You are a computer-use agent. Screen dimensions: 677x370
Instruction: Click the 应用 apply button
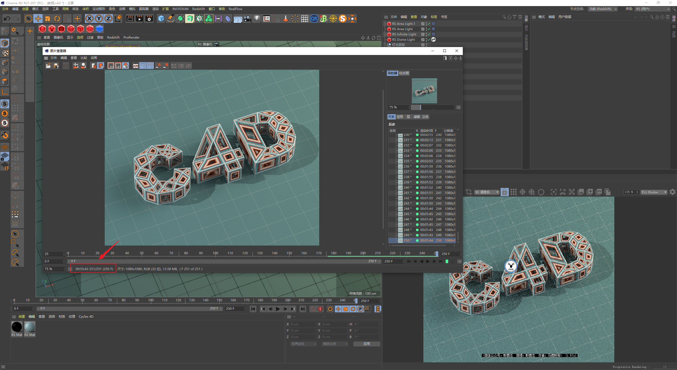click(x=367, y=344)
